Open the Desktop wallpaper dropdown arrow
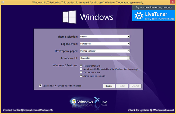Image resolution: width=176 pixels, height=114 pixels. pyautogui.click(x=128, y=51)
